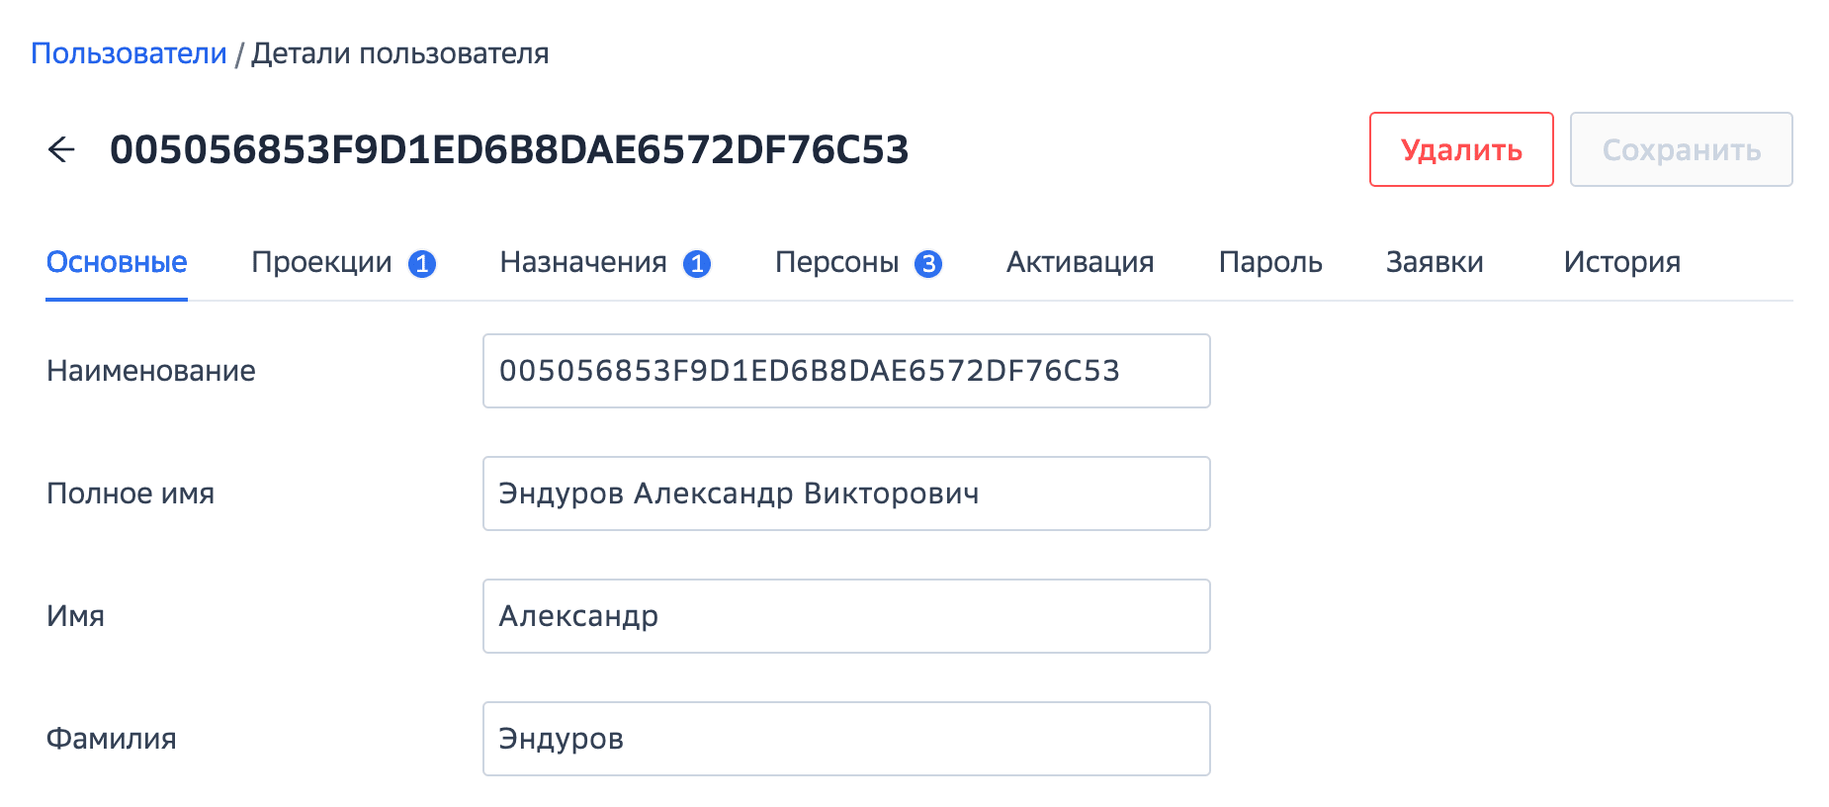The image size is (1829, 807).
Task: Switch to the Пароль tab
Action: 1270,262
